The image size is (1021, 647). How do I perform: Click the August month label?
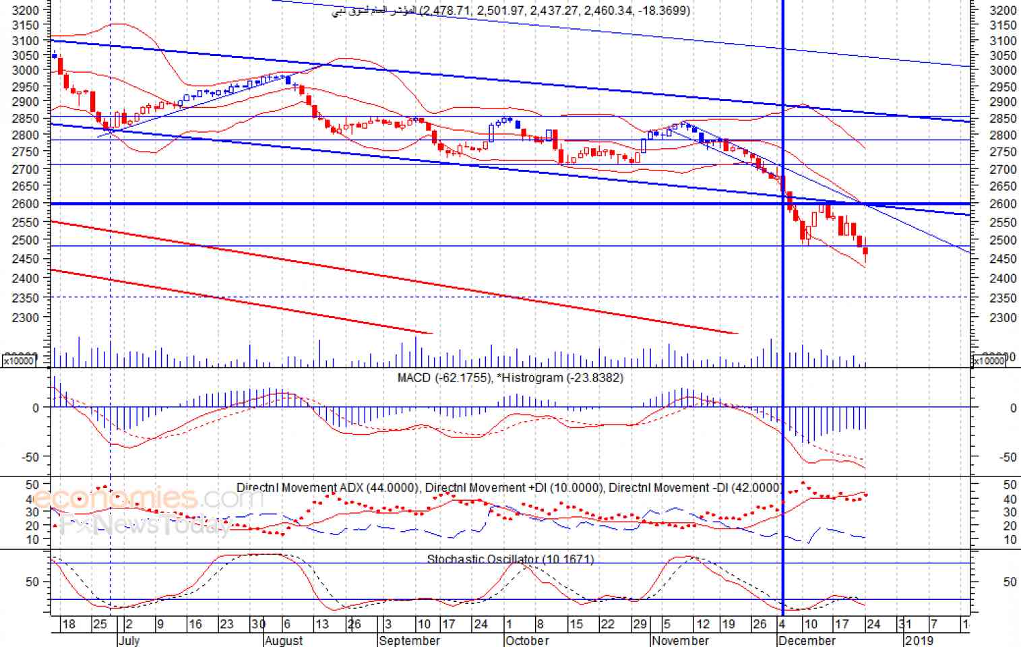[284, 640]
